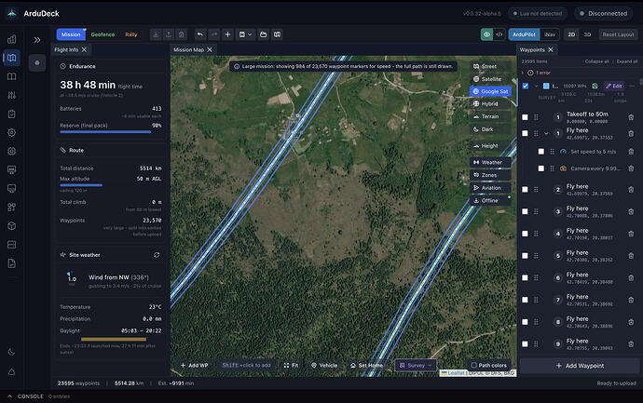Open the clipboard checklist sidebar icon

coord(12,114)
